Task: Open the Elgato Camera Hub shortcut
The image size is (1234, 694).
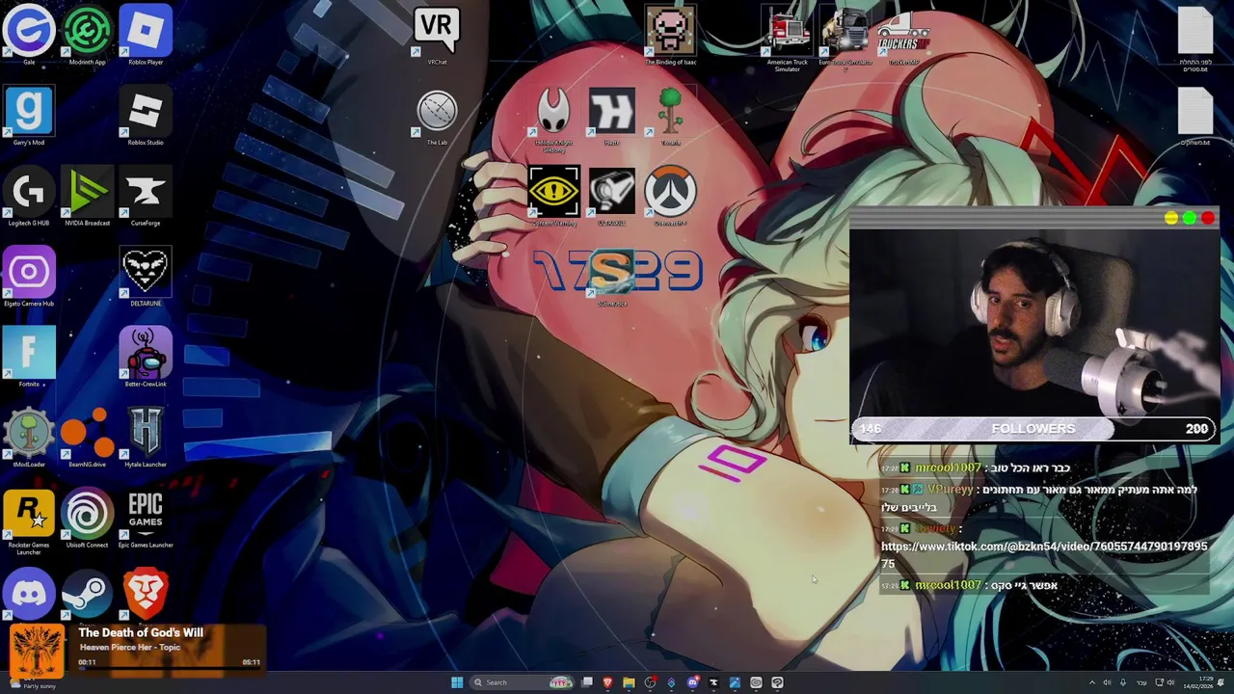Action: click(x=29, y=277)
